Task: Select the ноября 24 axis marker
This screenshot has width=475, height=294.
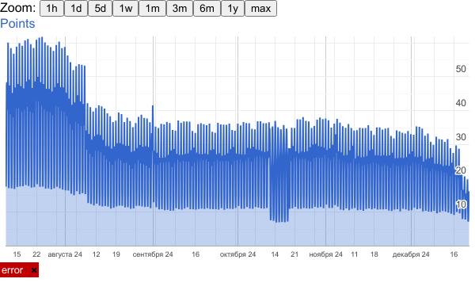Action: pyautogui.click(x=325, y=254)
